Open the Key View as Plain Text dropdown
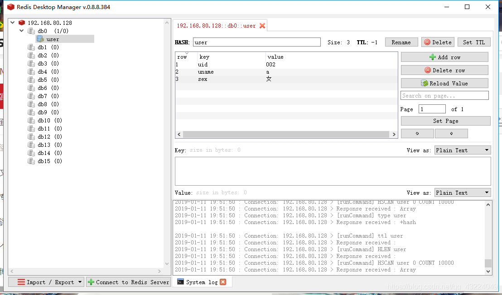 463,150
